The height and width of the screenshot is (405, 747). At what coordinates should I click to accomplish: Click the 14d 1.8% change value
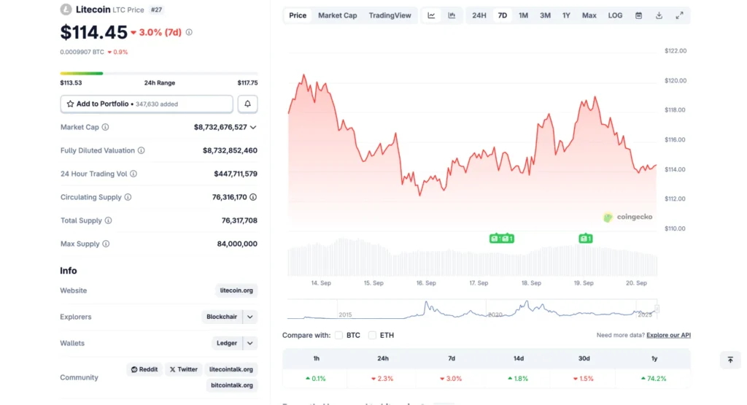pos(518,379)
